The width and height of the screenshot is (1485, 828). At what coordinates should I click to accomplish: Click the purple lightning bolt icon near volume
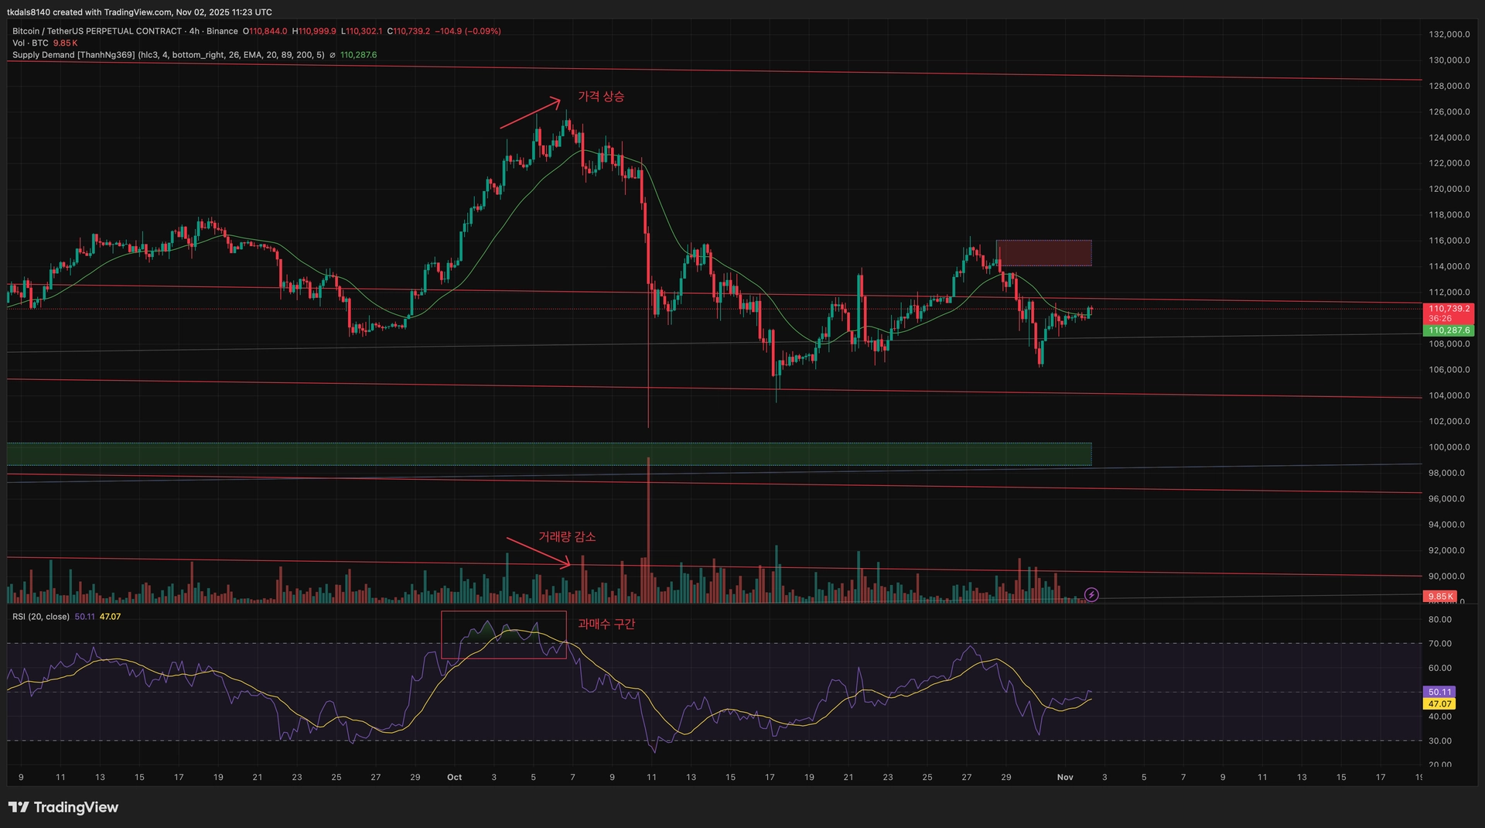pyautogui.click(x=1091, y=594)
